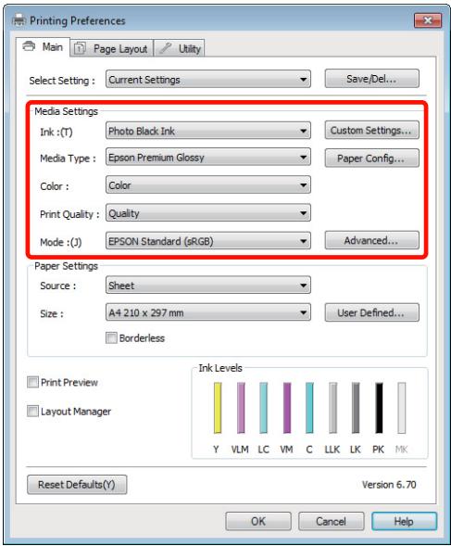451x546 pixels.
Task: Confirm with the OK button
Action: tap(258, 521)
